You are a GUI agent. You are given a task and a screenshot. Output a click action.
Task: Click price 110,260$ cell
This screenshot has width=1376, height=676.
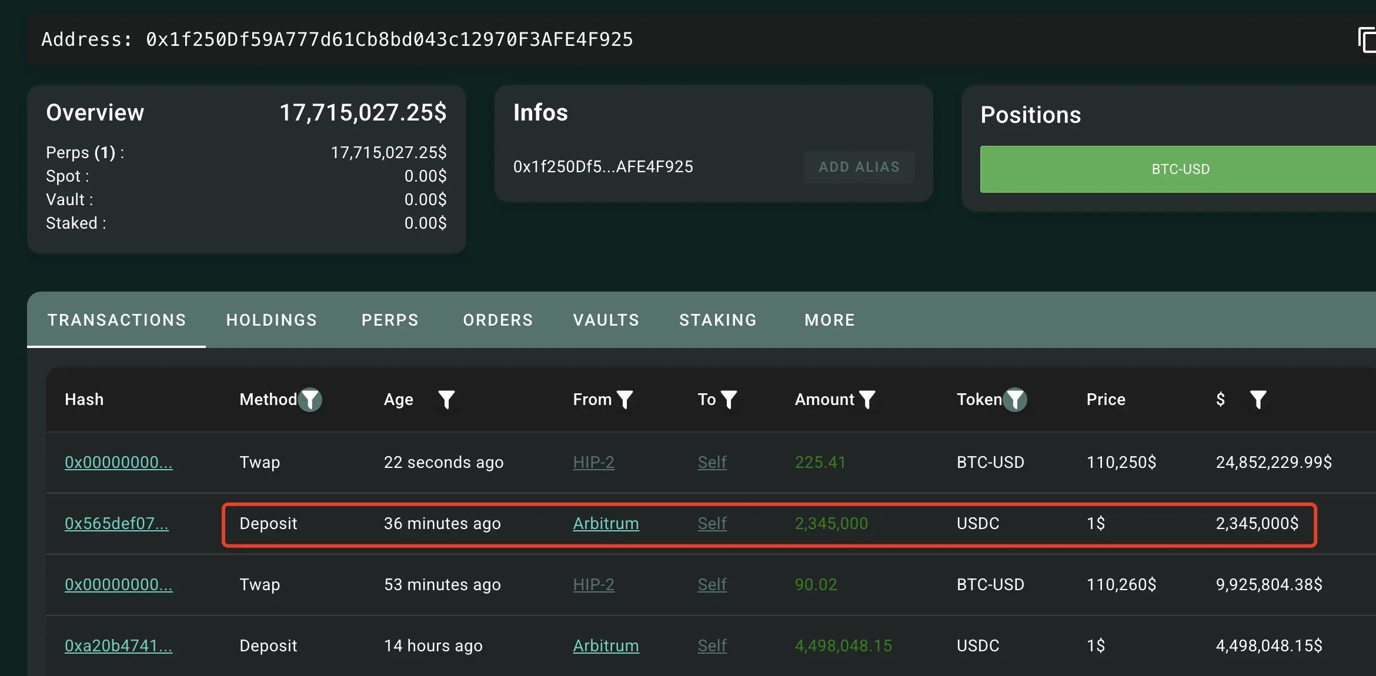tap(1121, 584)
